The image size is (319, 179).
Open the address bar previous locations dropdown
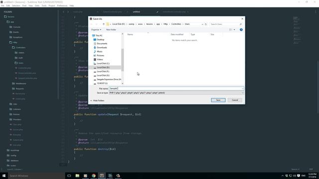click(x=202, y=24)
